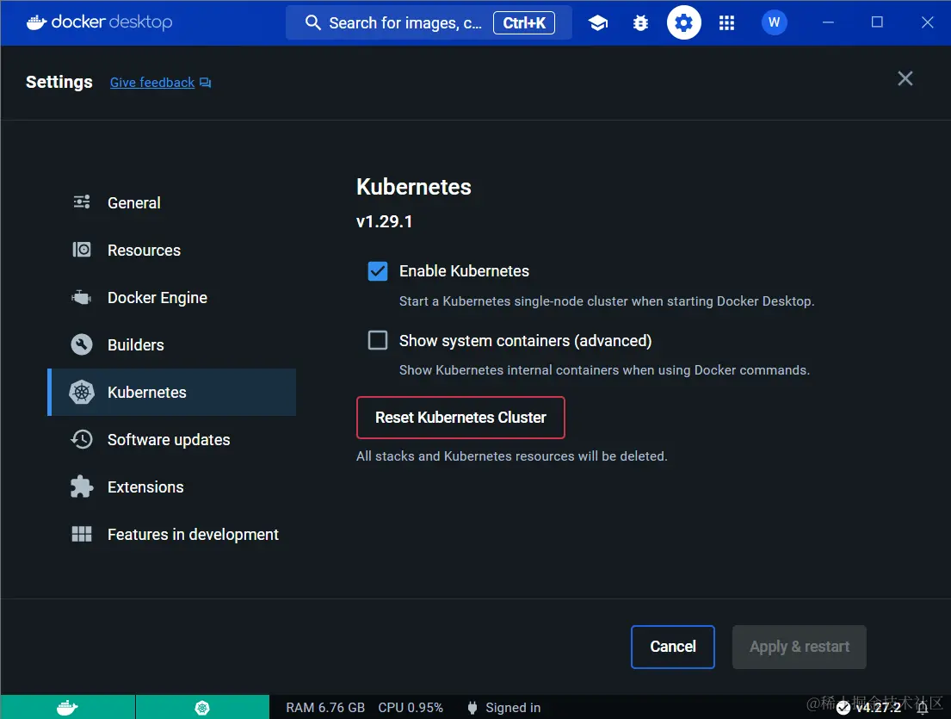
Task: Click the plug Signed in icon
Action: pos(472,708)
